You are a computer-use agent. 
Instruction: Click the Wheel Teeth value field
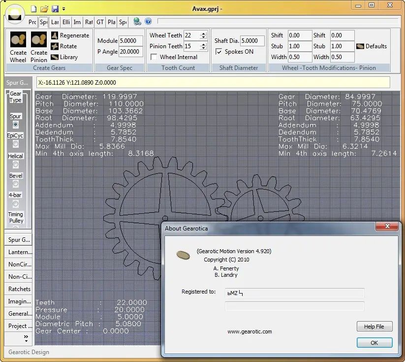coord(191,35)
